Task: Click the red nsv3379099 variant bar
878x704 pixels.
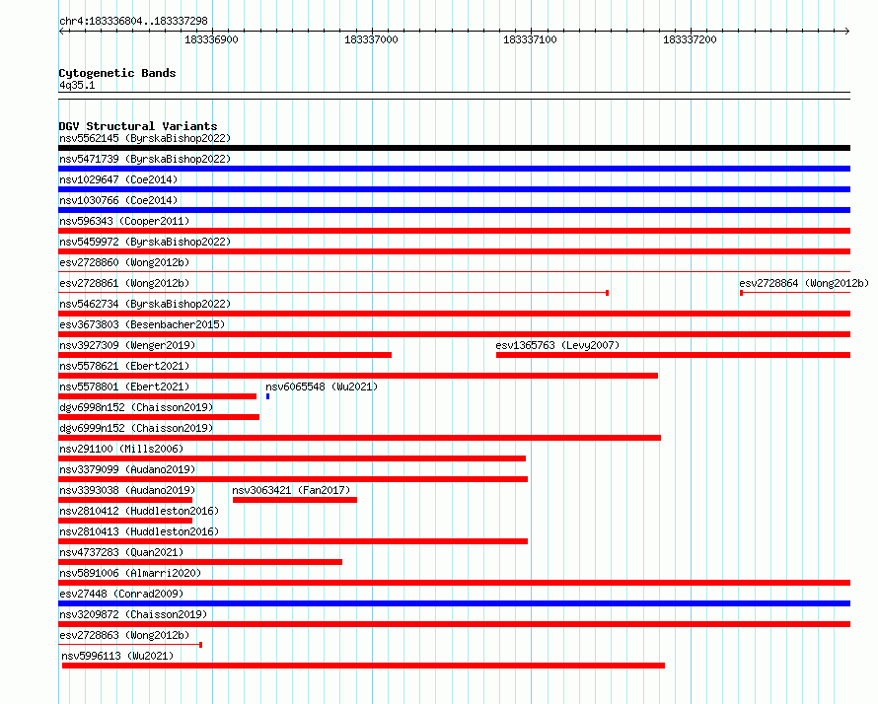Action: point(293,479)
